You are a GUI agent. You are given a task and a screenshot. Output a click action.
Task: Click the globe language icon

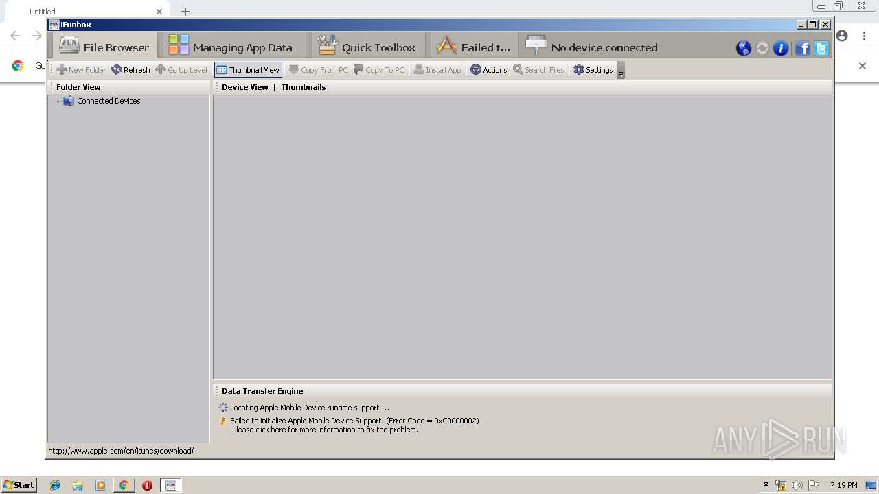(x=743, y=48)
